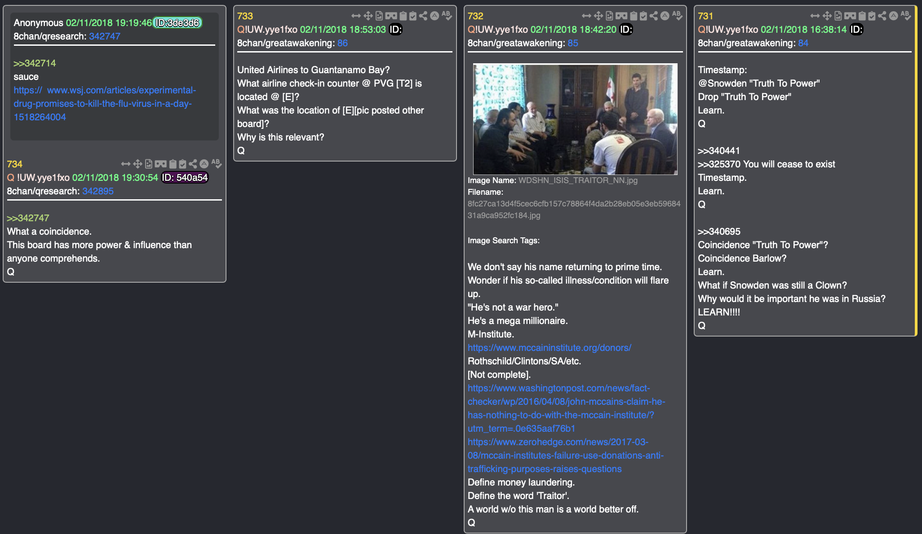922x534 pixels.
Task: Click the horizontal arrows icon on post 733
Action: tap(356, 16)
